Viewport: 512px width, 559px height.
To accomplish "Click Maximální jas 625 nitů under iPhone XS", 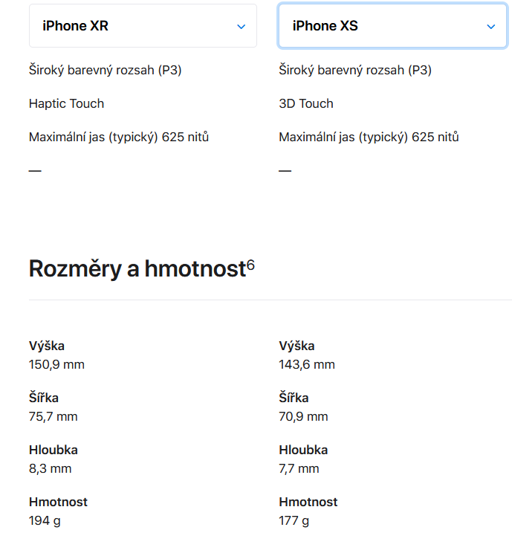I will click(369, 137).
